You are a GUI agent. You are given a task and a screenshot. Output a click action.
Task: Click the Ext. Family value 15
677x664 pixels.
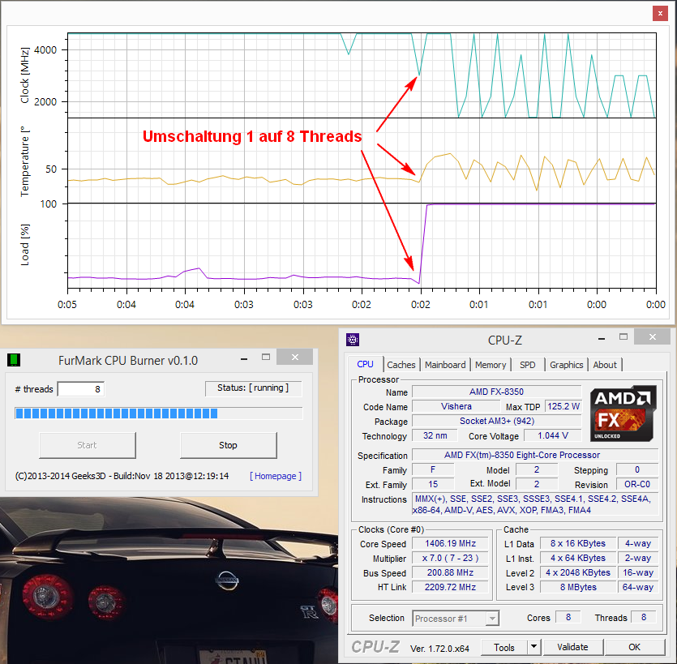coord(433,484)
